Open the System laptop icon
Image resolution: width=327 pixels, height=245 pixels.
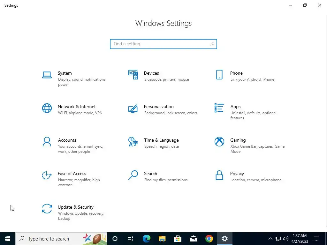pos(47,75)
